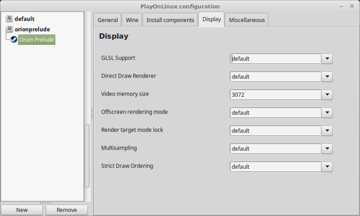Click the Strict Draw Ordering text field
Screen dimensions: 360x216
[276, 167]
